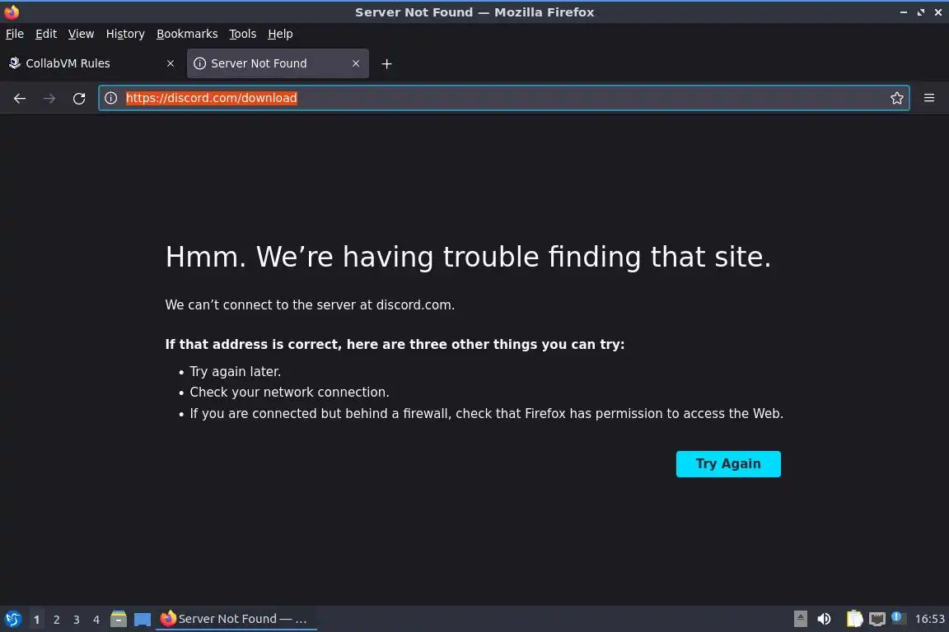This screenshot has width=949, height=632.
Task: Open the network connection tray icon
Action: tap(877, 619)
